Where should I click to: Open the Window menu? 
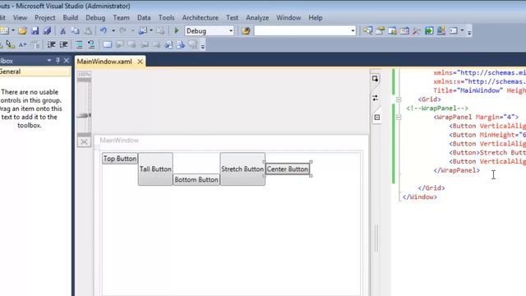pyautogui.click(x=288, y=18)
